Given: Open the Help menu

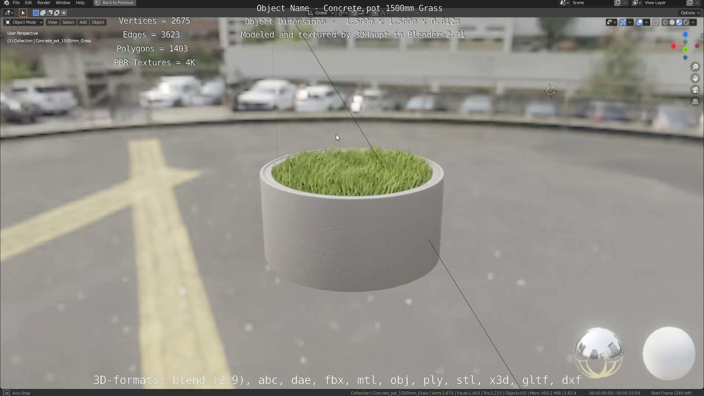Looking at the screenshot, I should tap(80, 3).
